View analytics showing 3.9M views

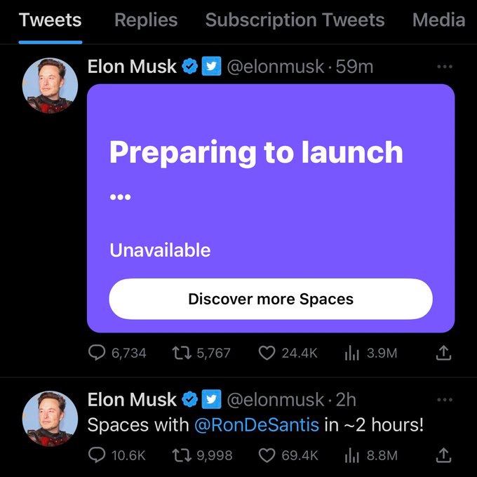click(x=371, y=353)
